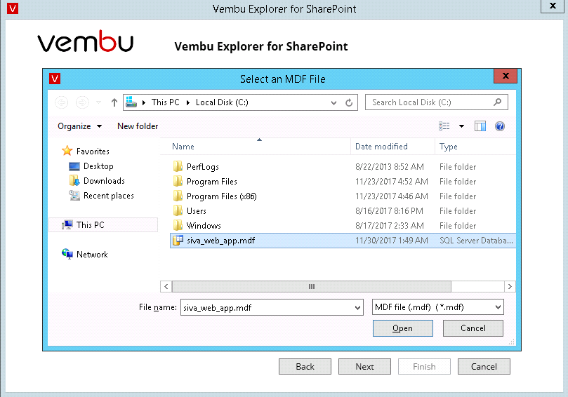Open the recent locations dropdown arrow
Screen dimensions: 568x397
98,103
